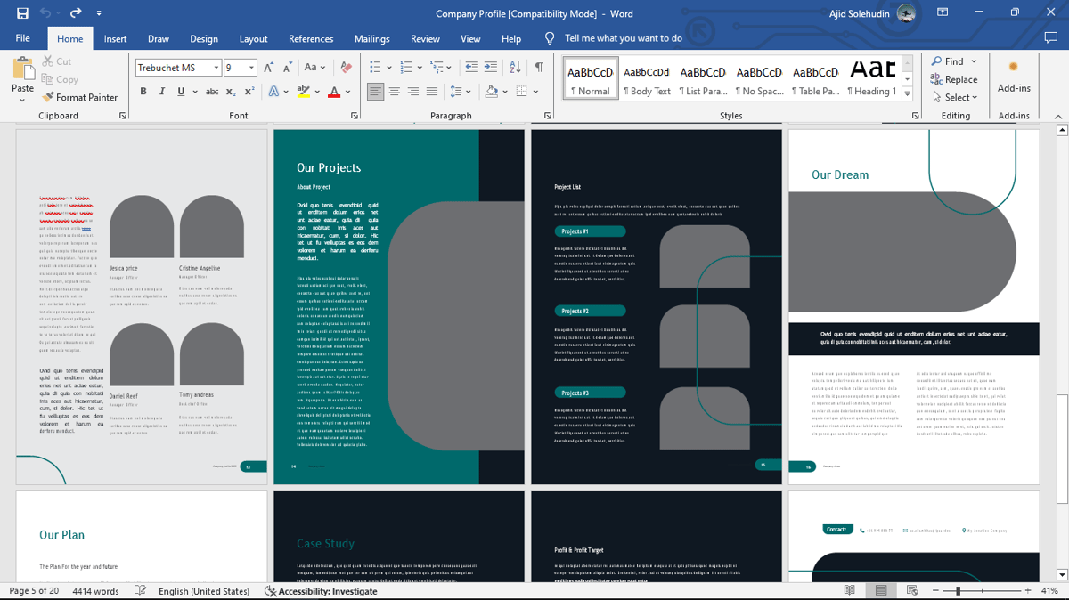This screenshot has width=1069, height=600.
Task: Open the Sort dialog icon
Action: (x=515, y=67)
